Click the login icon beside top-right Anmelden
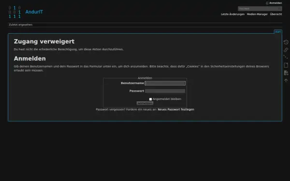This screenshot has width=290, height=181. click(x=267, y=3)
